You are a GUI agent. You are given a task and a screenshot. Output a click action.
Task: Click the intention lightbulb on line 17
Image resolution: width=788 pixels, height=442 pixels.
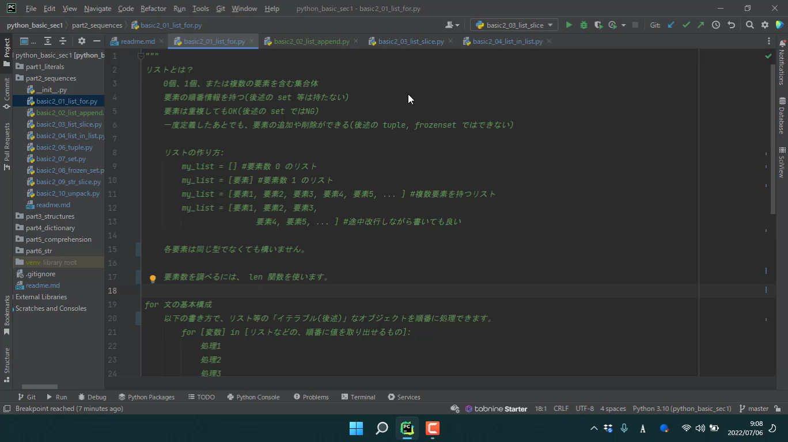point(153,279)
